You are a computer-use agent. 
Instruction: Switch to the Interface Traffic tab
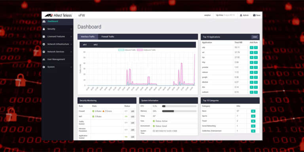coord(88,37)
